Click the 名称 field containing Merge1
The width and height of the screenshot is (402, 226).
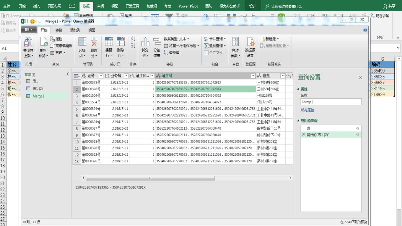click(331, 102)
